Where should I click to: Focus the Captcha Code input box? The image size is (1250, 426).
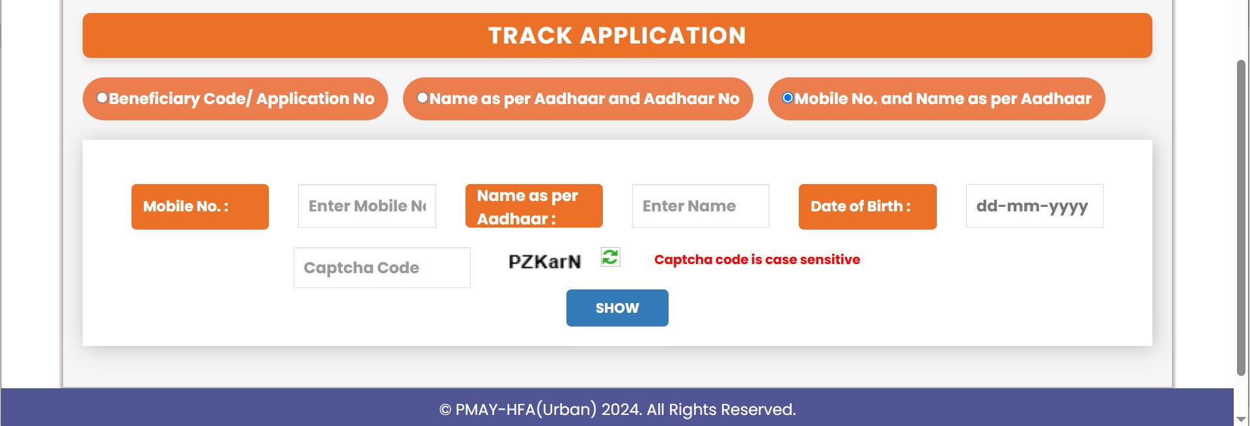[382, 267]
